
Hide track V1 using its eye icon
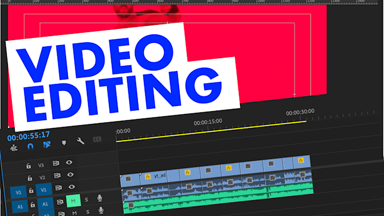coord(72,187)
